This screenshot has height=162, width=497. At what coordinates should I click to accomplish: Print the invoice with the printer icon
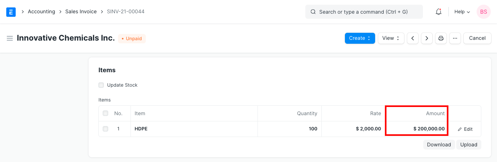(x=441, y=38)
